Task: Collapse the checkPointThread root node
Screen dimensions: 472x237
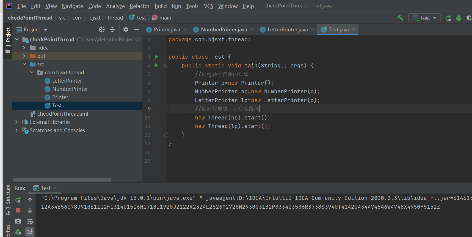Action: tap(17, 39)
